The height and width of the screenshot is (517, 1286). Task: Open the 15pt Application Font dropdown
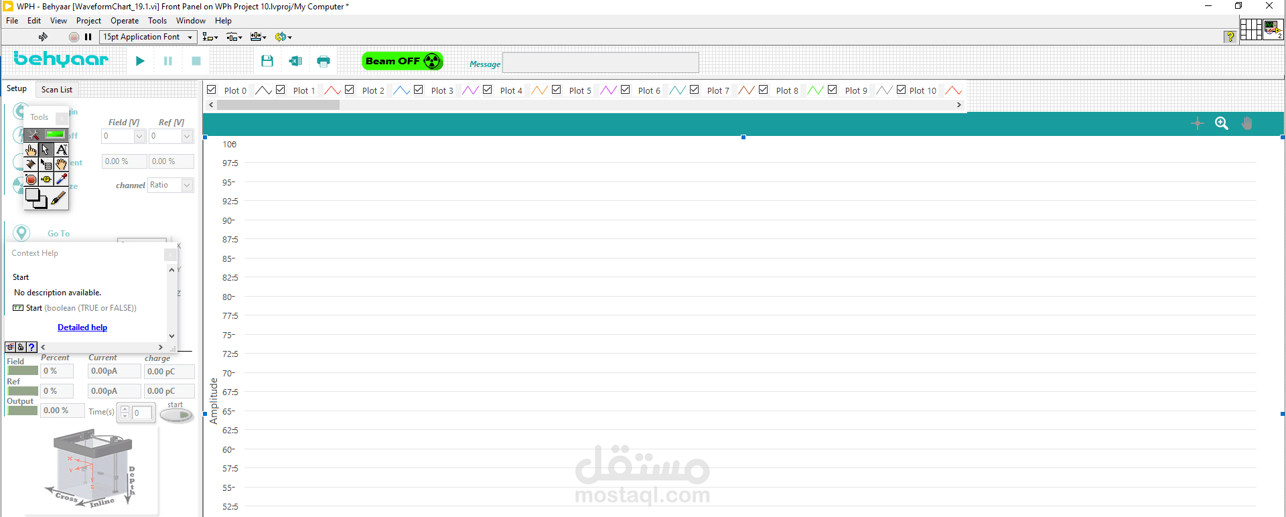pos(148,37)
